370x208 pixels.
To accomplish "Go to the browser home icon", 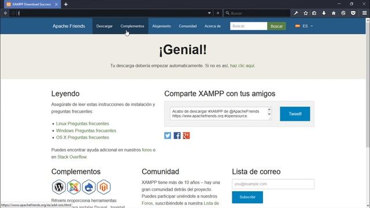I will pyautogui.click(x=334, y=13).
